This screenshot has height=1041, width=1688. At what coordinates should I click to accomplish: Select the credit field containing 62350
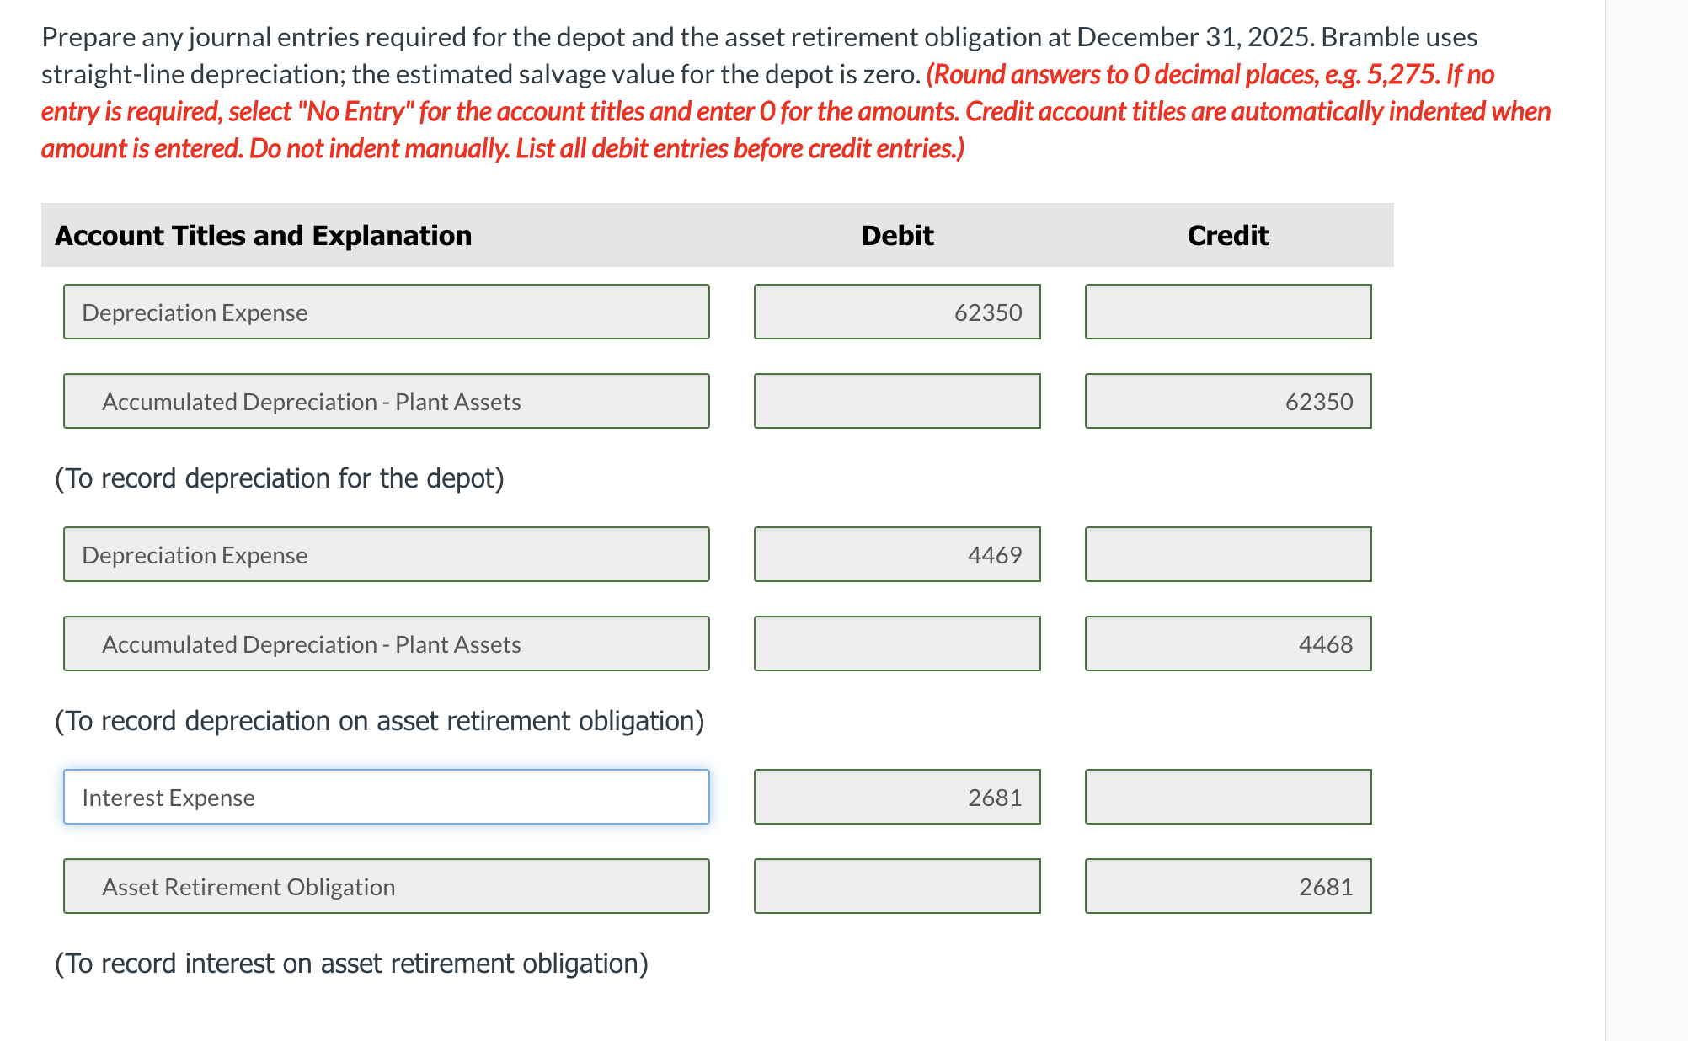pyautogui.click(x=1228, y=401)
